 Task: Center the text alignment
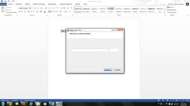(52, 12)
